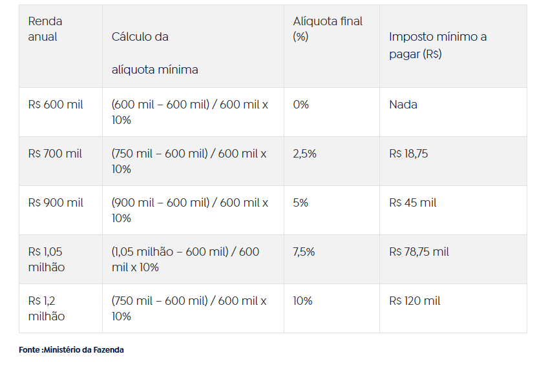The image size is (548, 372).
Task: Click the "R$ 600 mil" income cell
Action: pyautogui.click(x=56, y=105)
